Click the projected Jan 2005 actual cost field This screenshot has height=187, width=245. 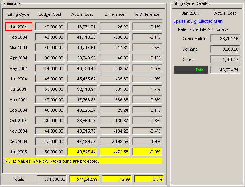82,152
